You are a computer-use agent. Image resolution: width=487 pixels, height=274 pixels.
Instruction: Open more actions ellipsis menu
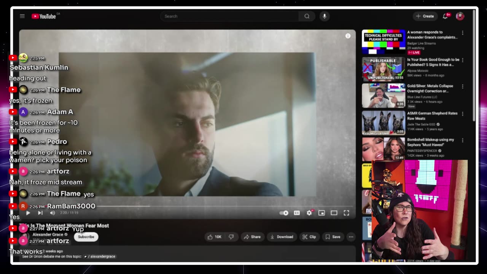pos(351,237)
